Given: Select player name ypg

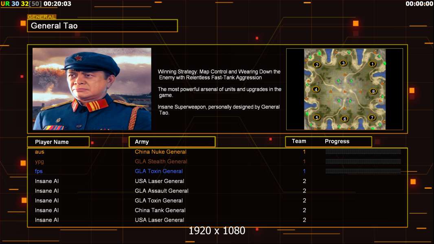Looking at the screenshot, I should pos(39,162).
